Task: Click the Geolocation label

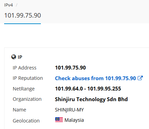Action: tap(26, 121)
